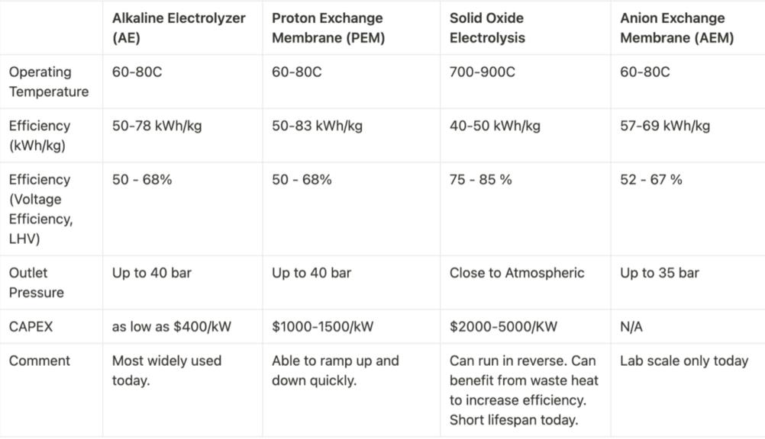Click the as low as $400/kW cell

click(171, 327)
